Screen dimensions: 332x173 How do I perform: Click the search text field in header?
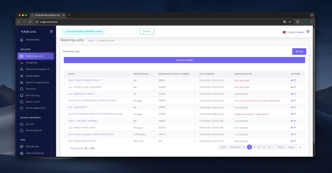[122, 31]
